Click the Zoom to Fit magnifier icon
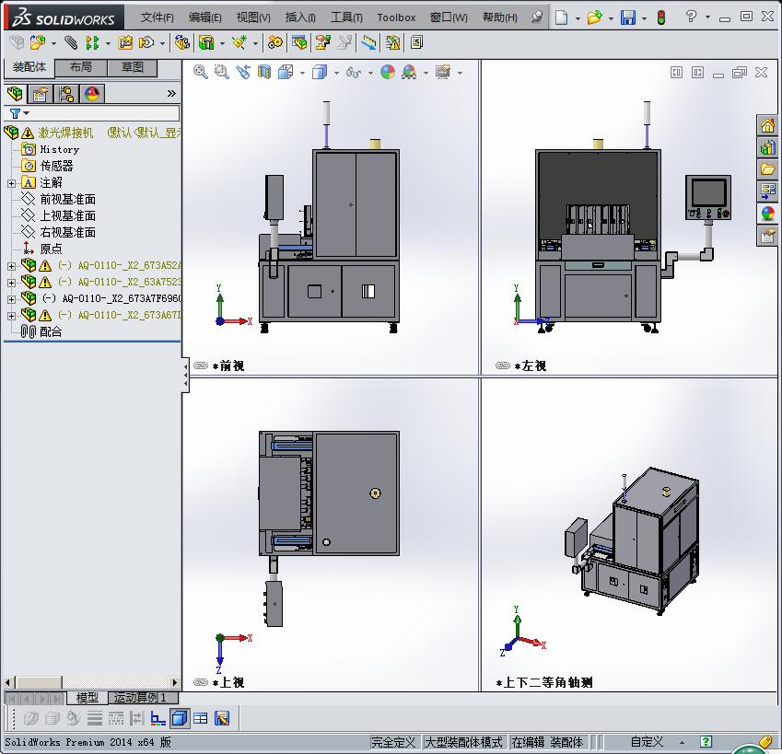This screenshot has width=782, height=754. [x=201, y=72]
